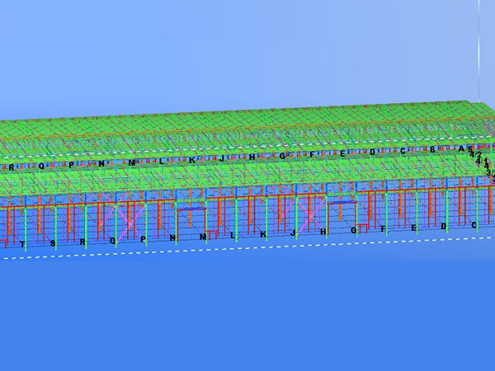The height and width of the screenshot is (371, 495).
Task: Select front row grid label E
Action: 413,228
